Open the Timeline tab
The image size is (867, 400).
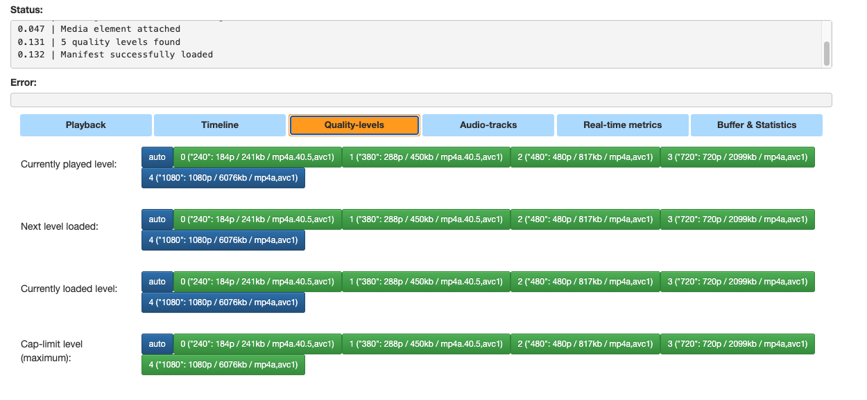pos(219,125)
